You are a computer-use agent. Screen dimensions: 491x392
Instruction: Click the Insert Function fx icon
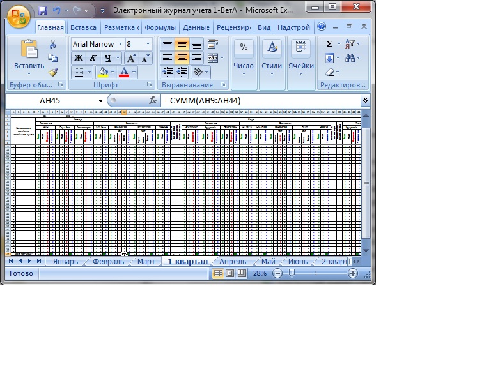pos(153,101)
